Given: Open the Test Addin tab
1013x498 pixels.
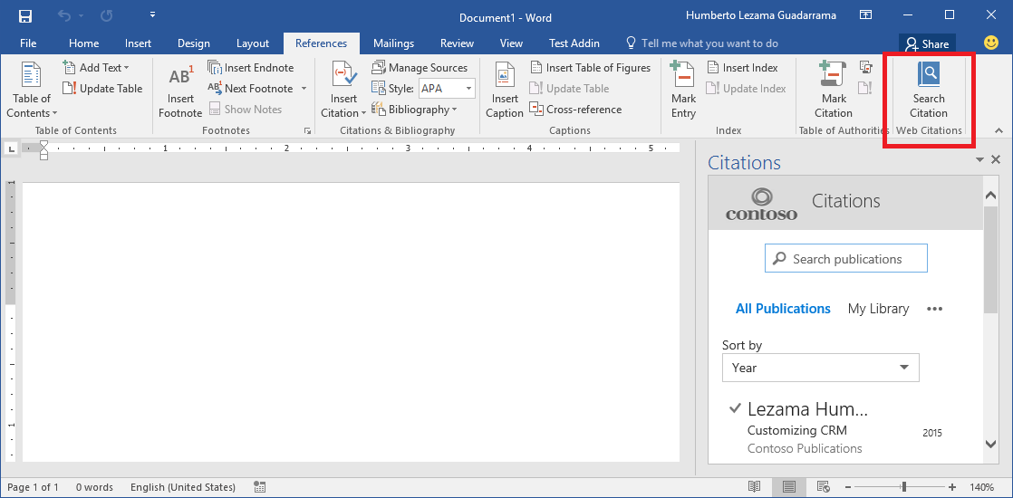Looking at the screenshot, I should point(574,43).
